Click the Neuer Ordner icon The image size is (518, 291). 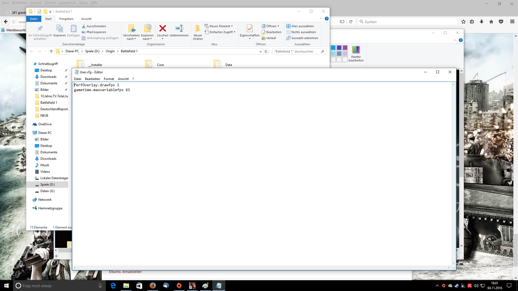click(x=198, y=29)
